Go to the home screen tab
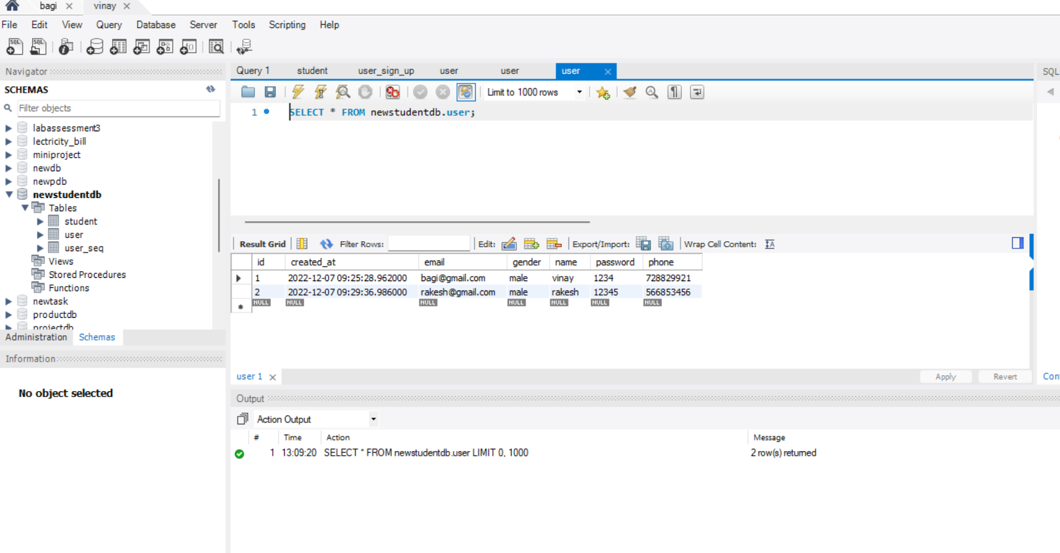 tap(12, 6)
